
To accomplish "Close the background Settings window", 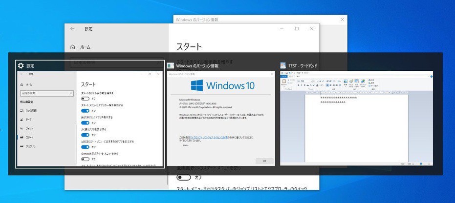I will point(312,29).
